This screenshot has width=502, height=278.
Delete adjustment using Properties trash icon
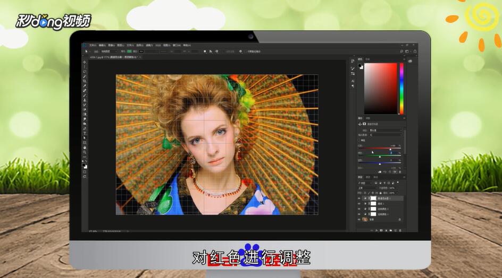coord(400,172)
